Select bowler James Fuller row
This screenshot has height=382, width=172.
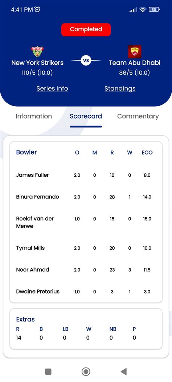point(86,175)
